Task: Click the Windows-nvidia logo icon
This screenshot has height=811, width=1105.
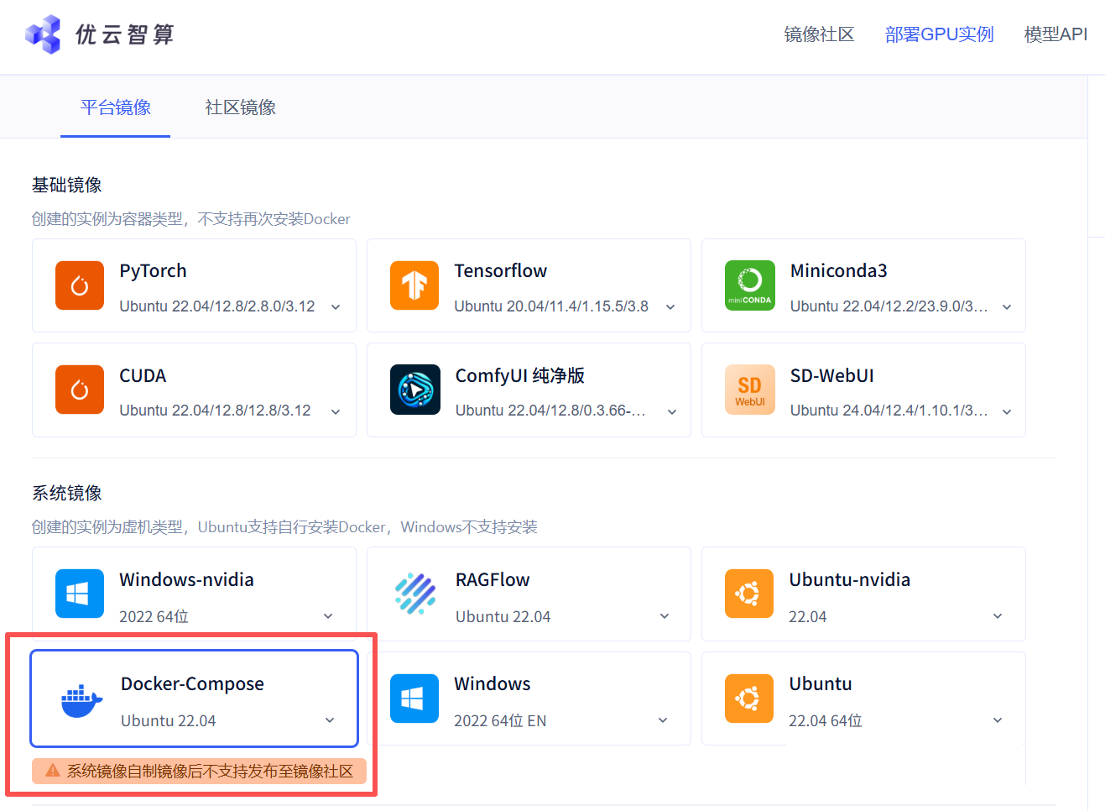Action: click(78, 594)
